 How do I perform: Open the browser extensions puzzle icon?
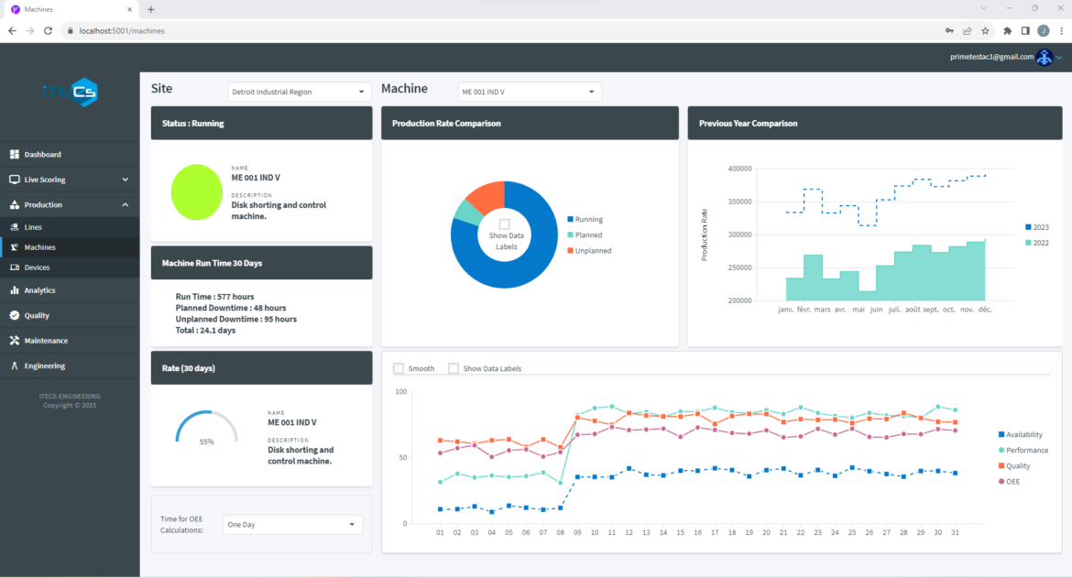tap(1008, 30)
